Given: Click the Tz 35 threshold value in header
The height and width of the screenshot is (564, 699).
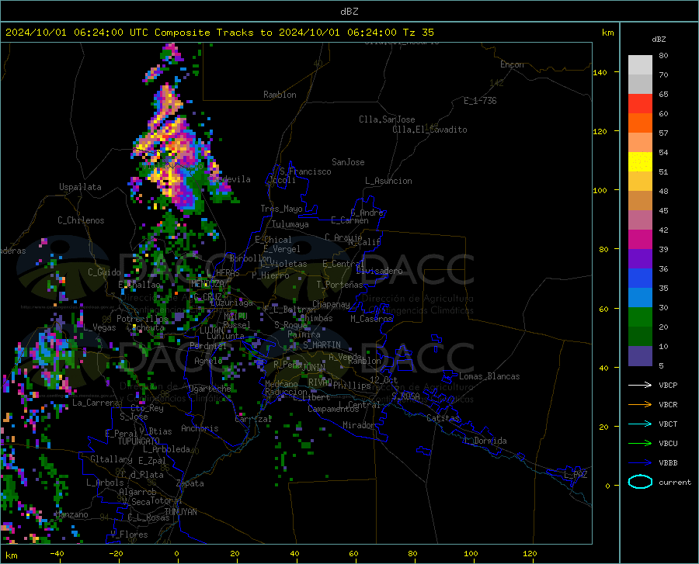Looking at the screenshot, I should tap(419, 33).
